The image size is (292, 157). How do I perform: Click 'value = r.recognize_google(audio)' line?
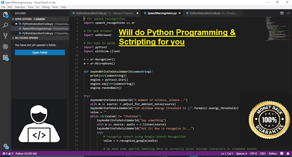click(131, 141)
